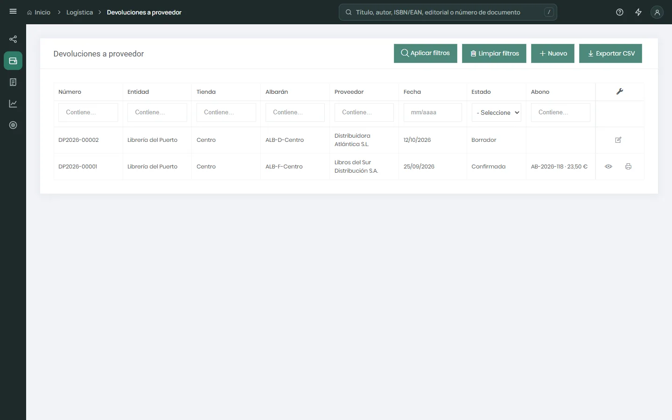This screenshot has width=672, height=420.
Task: Click the home icon in breadcrumb
Action: click(x=29, y=13)
